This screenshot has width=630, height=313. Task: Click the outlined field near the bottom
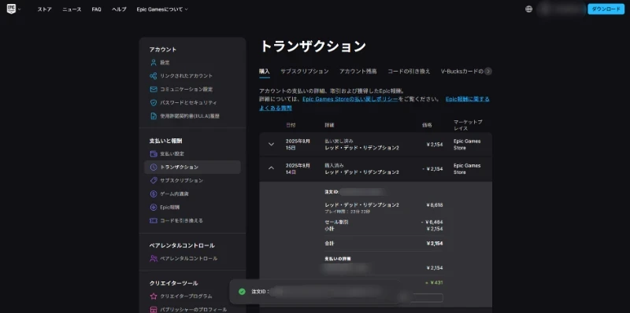[x=427, y=298]
